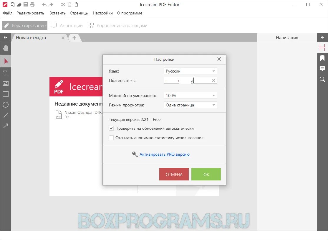Open Режим просмотра Одна страница dropdown
Viewport: 328px width, 240px height.
190,105
